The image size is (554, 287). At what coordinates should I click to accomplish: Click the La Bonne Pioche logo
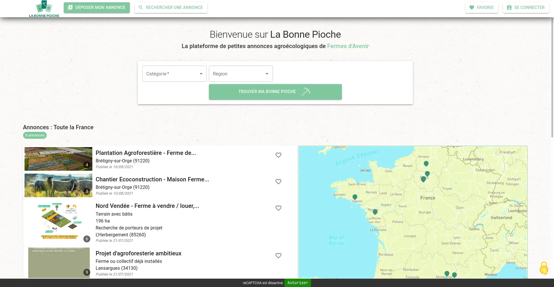pos(44,9)
